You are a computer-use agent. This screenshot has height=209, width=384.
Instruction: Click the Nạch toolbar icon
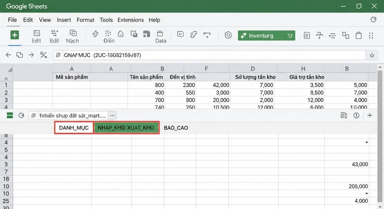click(x=72, y=37)
